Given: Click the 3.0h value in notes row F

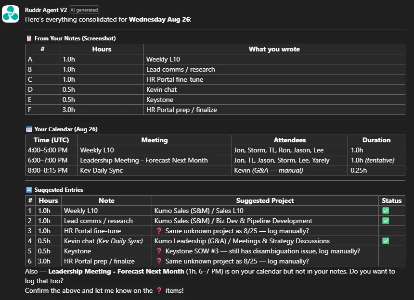Looking at the screenshot, I should (69, 110).
